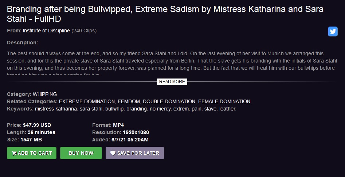Open FEMALE DOMINATION related category
345x177 pixels.
[x=224, y=101]
